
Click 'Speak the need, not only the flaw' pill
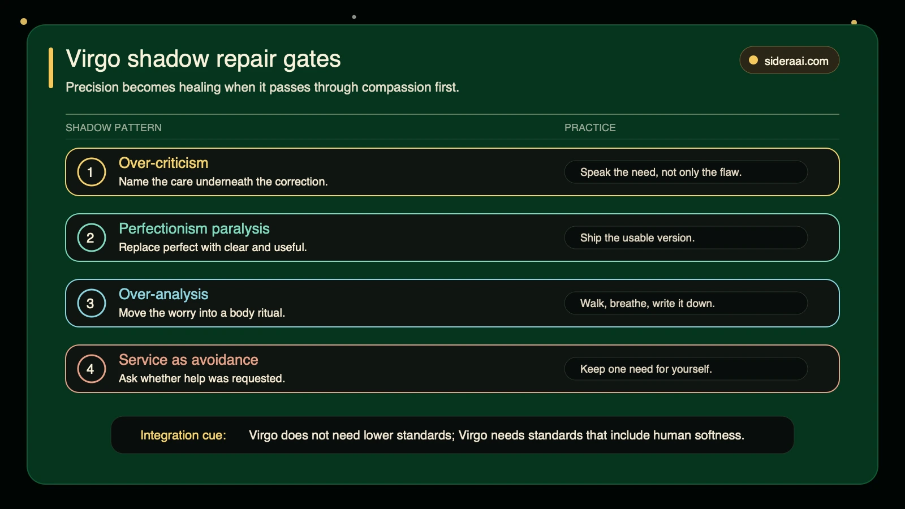tap(686, 172)
